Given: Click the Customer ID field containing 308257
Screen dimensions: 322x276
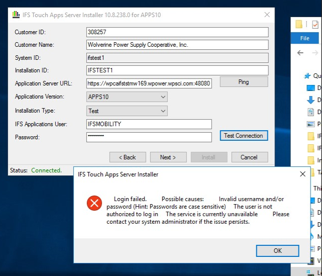Looking at the screenshot, I should pyautogui.click(x=177, y=32).
